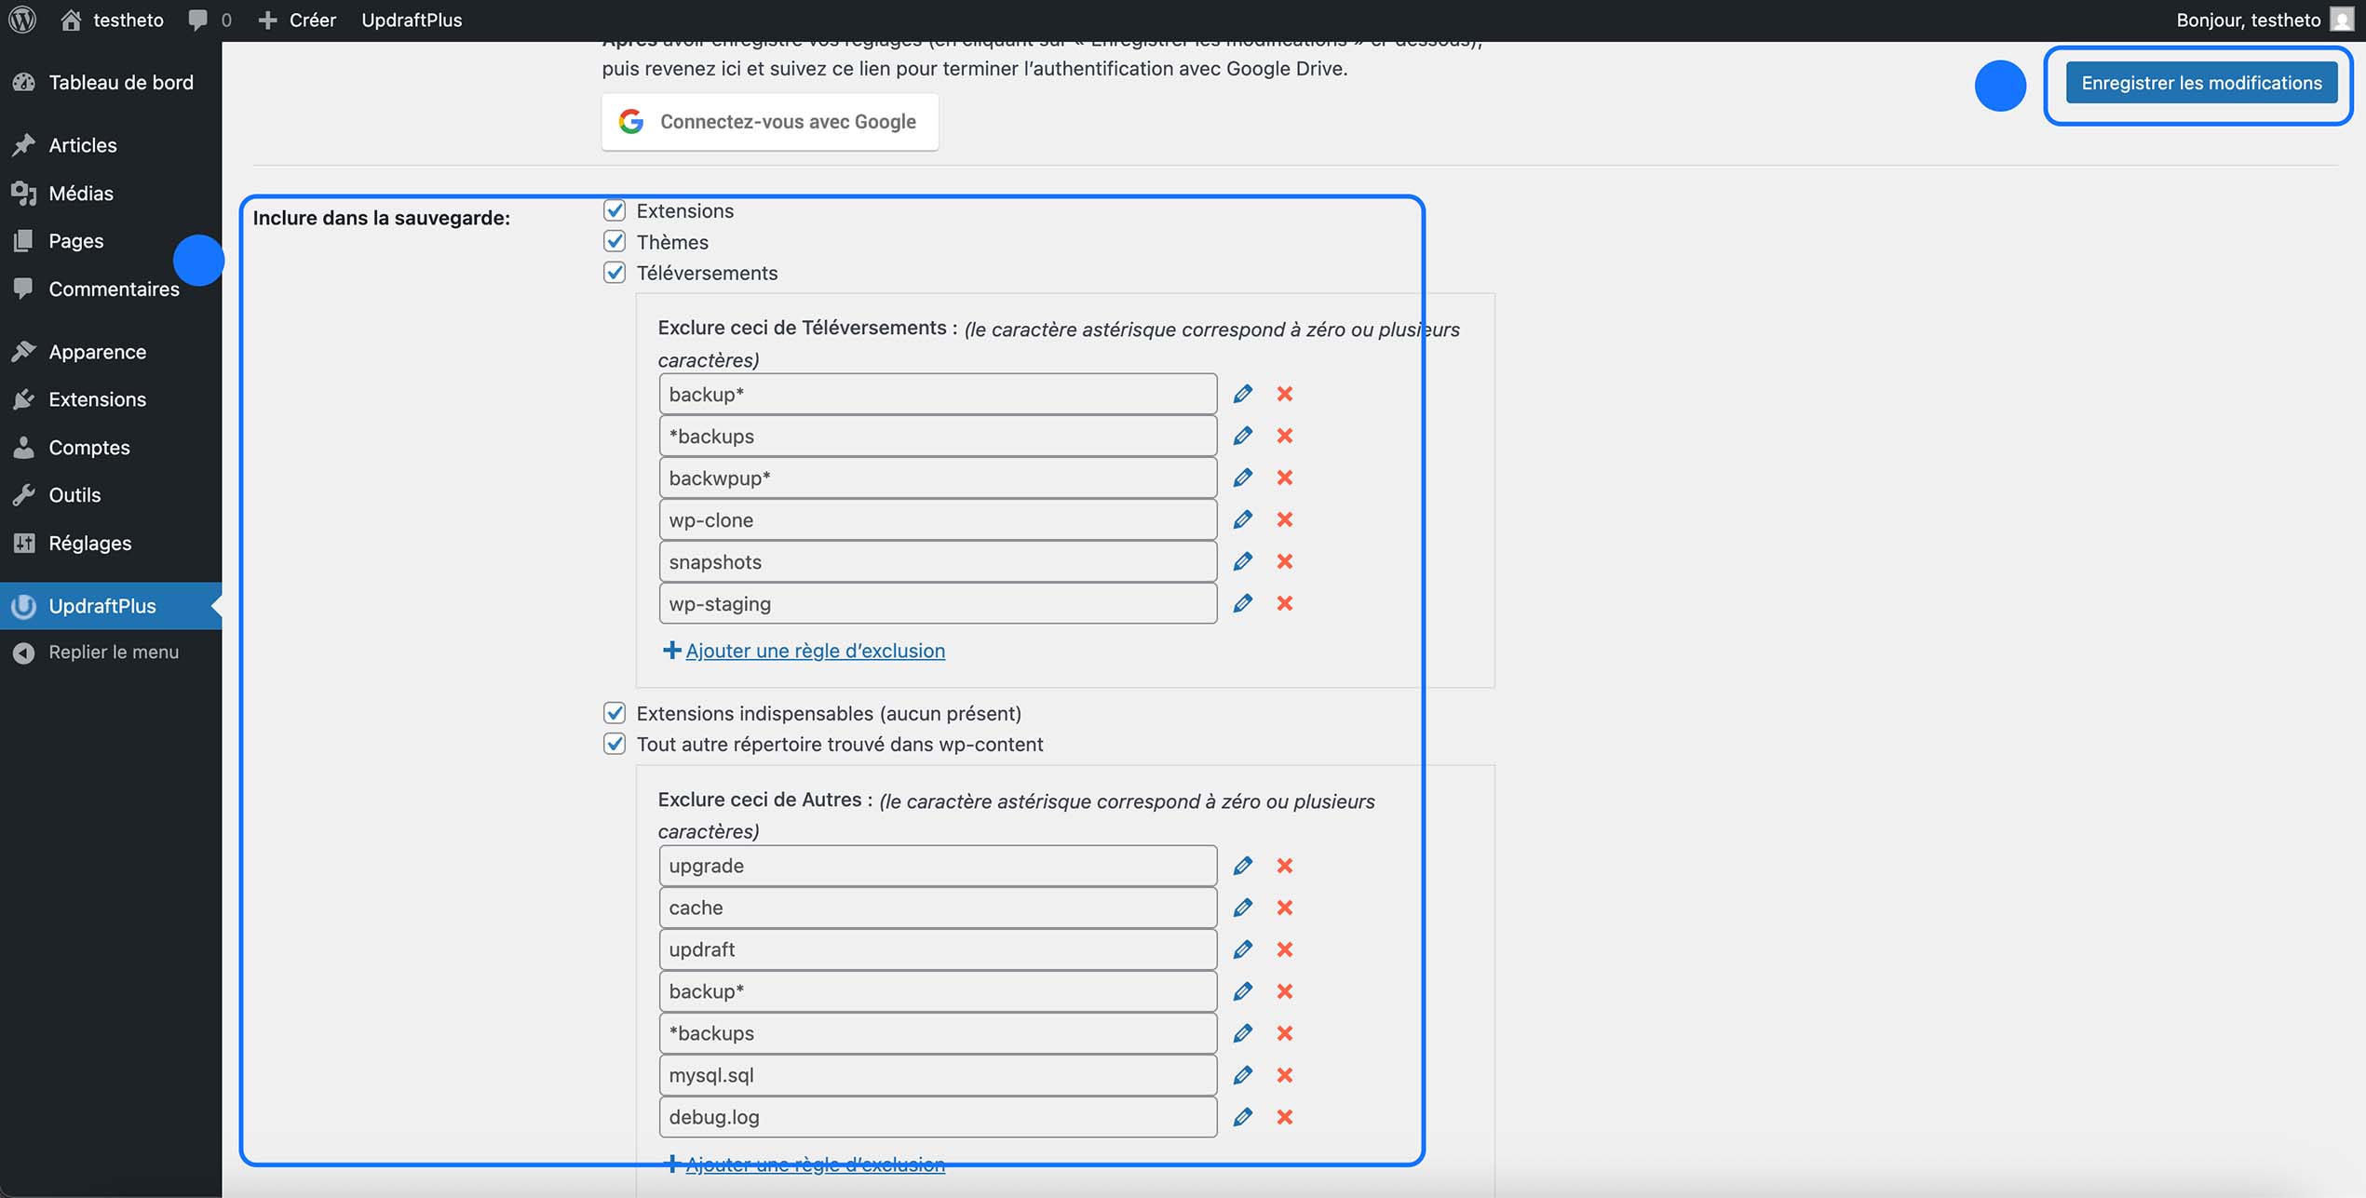Toggle the Téléversements checkbox

(615, 272)
